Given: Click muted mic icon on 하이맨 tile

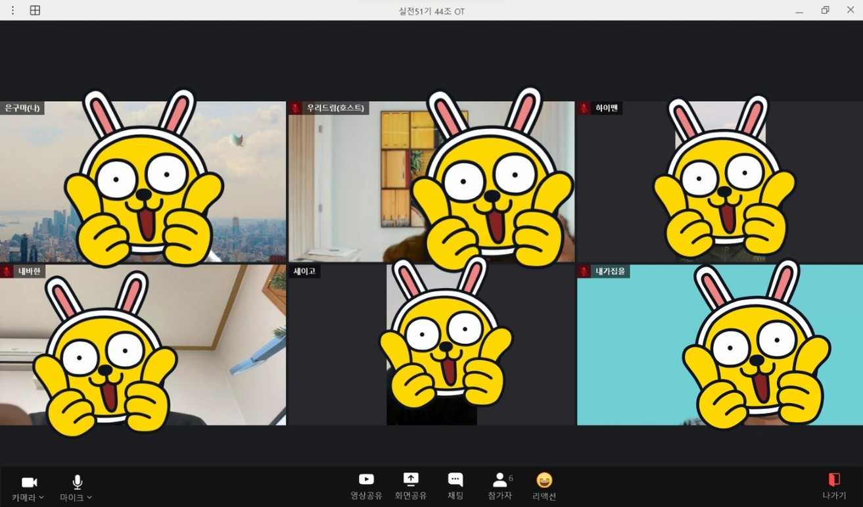Looking at the screenshot, I should [584, 108].
